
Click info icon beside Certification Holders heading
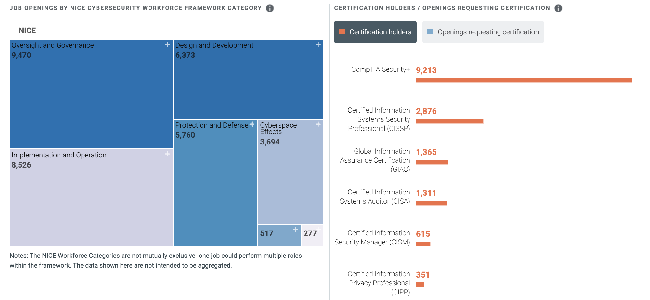coord(558,8)
